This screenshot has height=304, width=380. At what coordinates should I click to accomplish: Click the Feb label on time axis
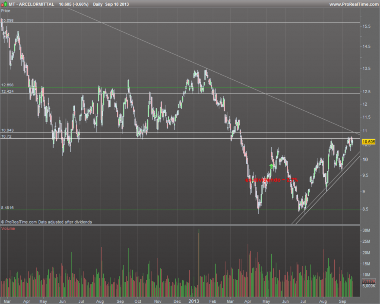tap(212, 301)
